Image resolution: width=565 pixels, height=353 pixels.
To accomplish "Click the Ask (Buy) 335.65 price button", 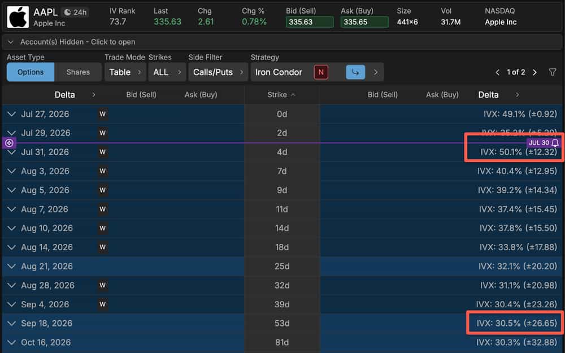I will [364, 22].
